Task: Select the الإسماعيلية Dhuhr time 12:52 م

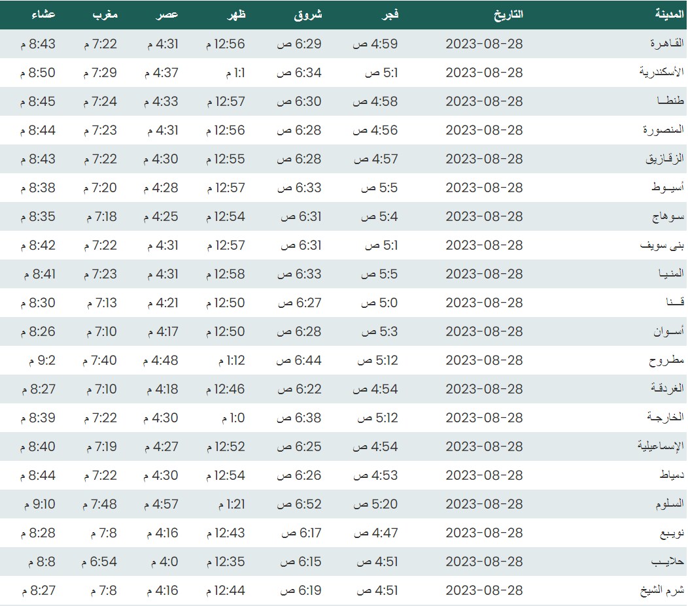Action: (226, 446)
